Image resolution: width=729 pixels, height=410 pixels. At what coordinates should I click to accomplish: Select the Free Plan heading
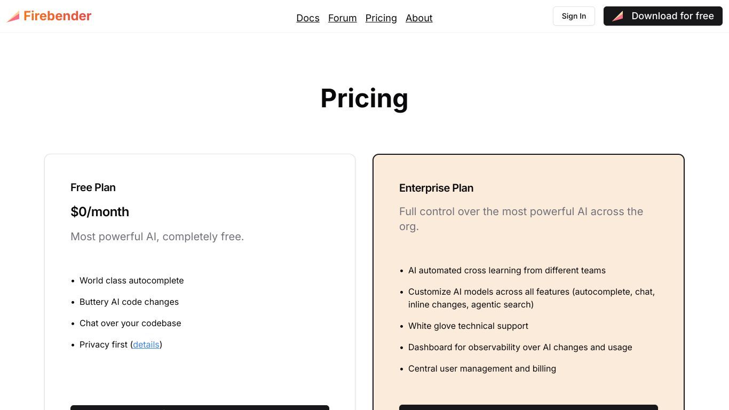click(93, 187)
